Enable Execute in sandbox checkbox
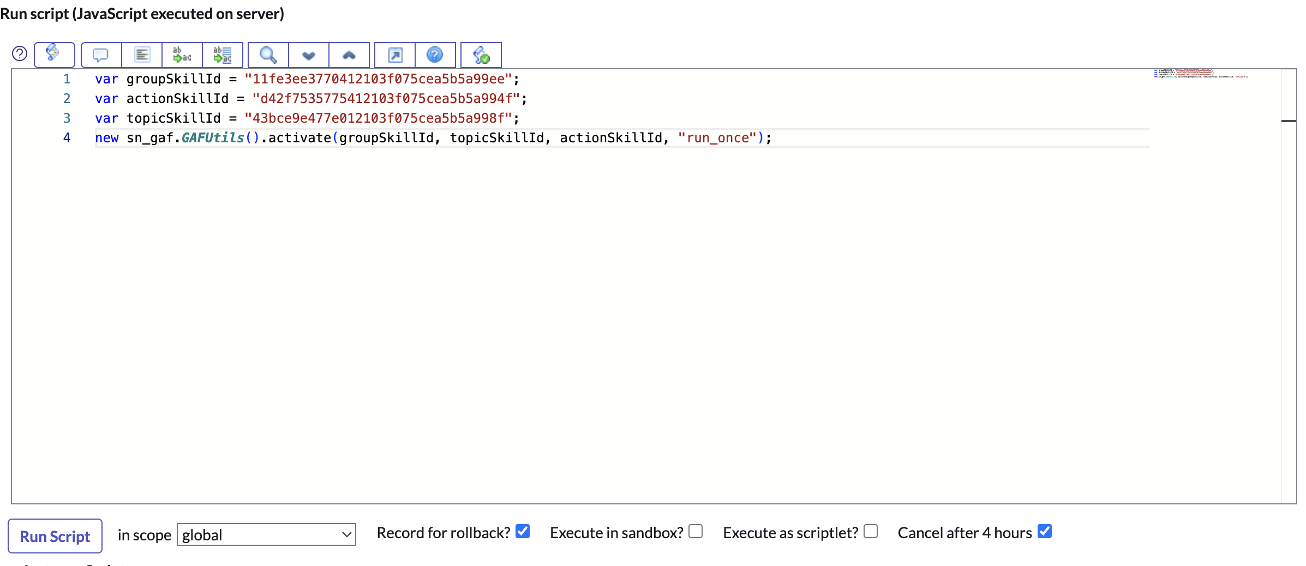This screenshot has height=566, width=1306. coord(696,531)
